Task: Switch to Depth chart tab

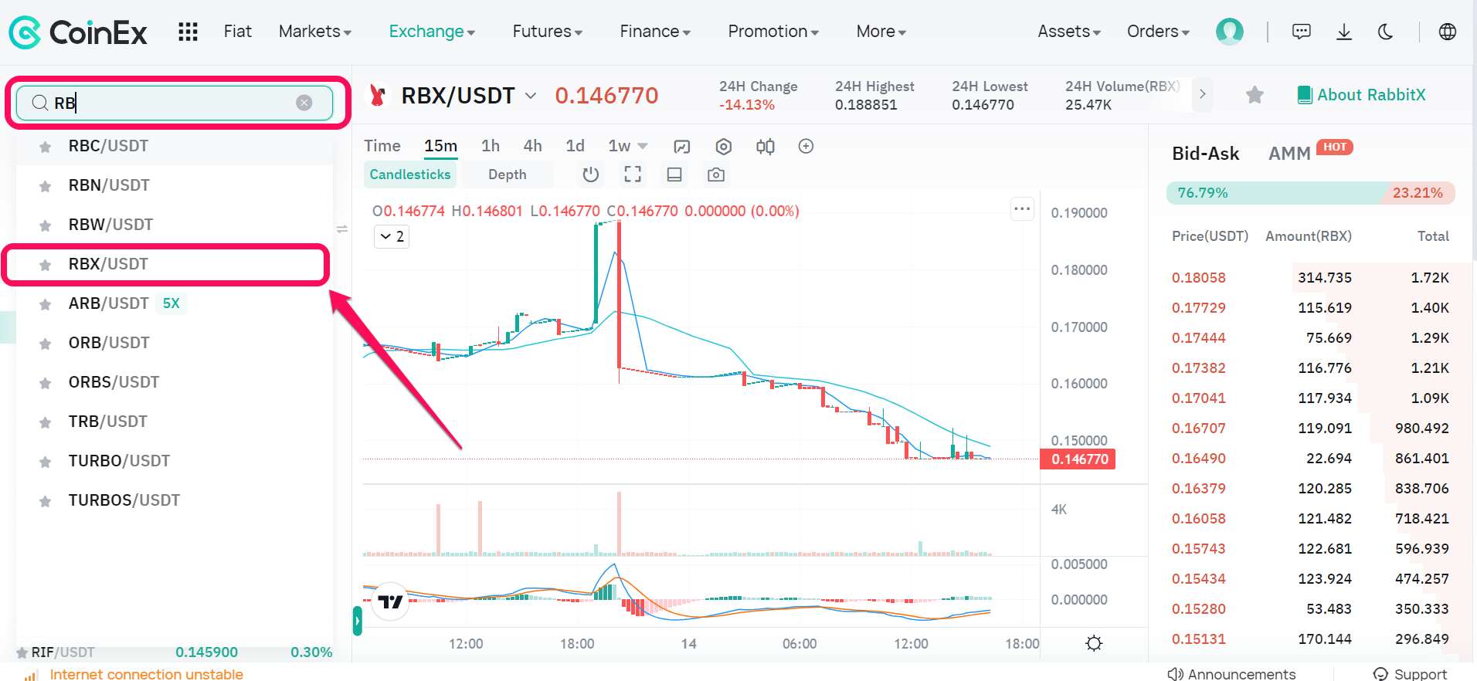Action: (x=507, y=174)
